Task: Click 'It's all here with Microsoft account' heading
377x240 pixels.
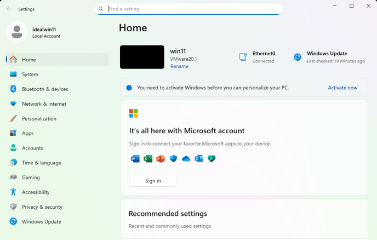Action: coord(187,131)
